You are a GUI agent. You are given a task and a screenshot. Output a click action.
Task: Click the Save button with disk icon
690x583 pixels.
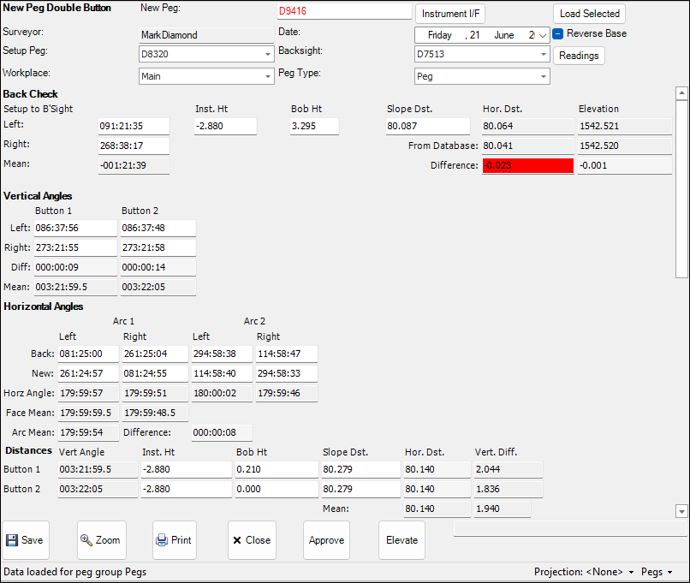25,540
